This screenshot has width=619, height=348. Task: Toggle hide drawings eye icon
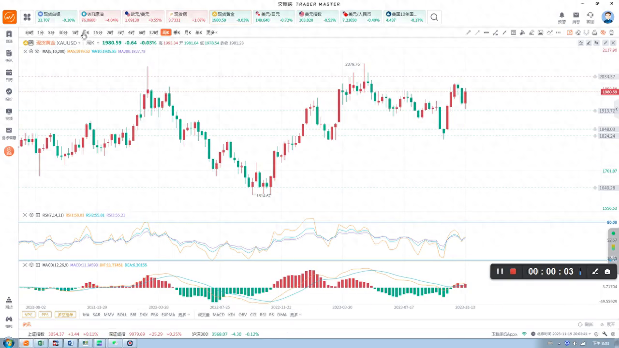click(603, 32)
